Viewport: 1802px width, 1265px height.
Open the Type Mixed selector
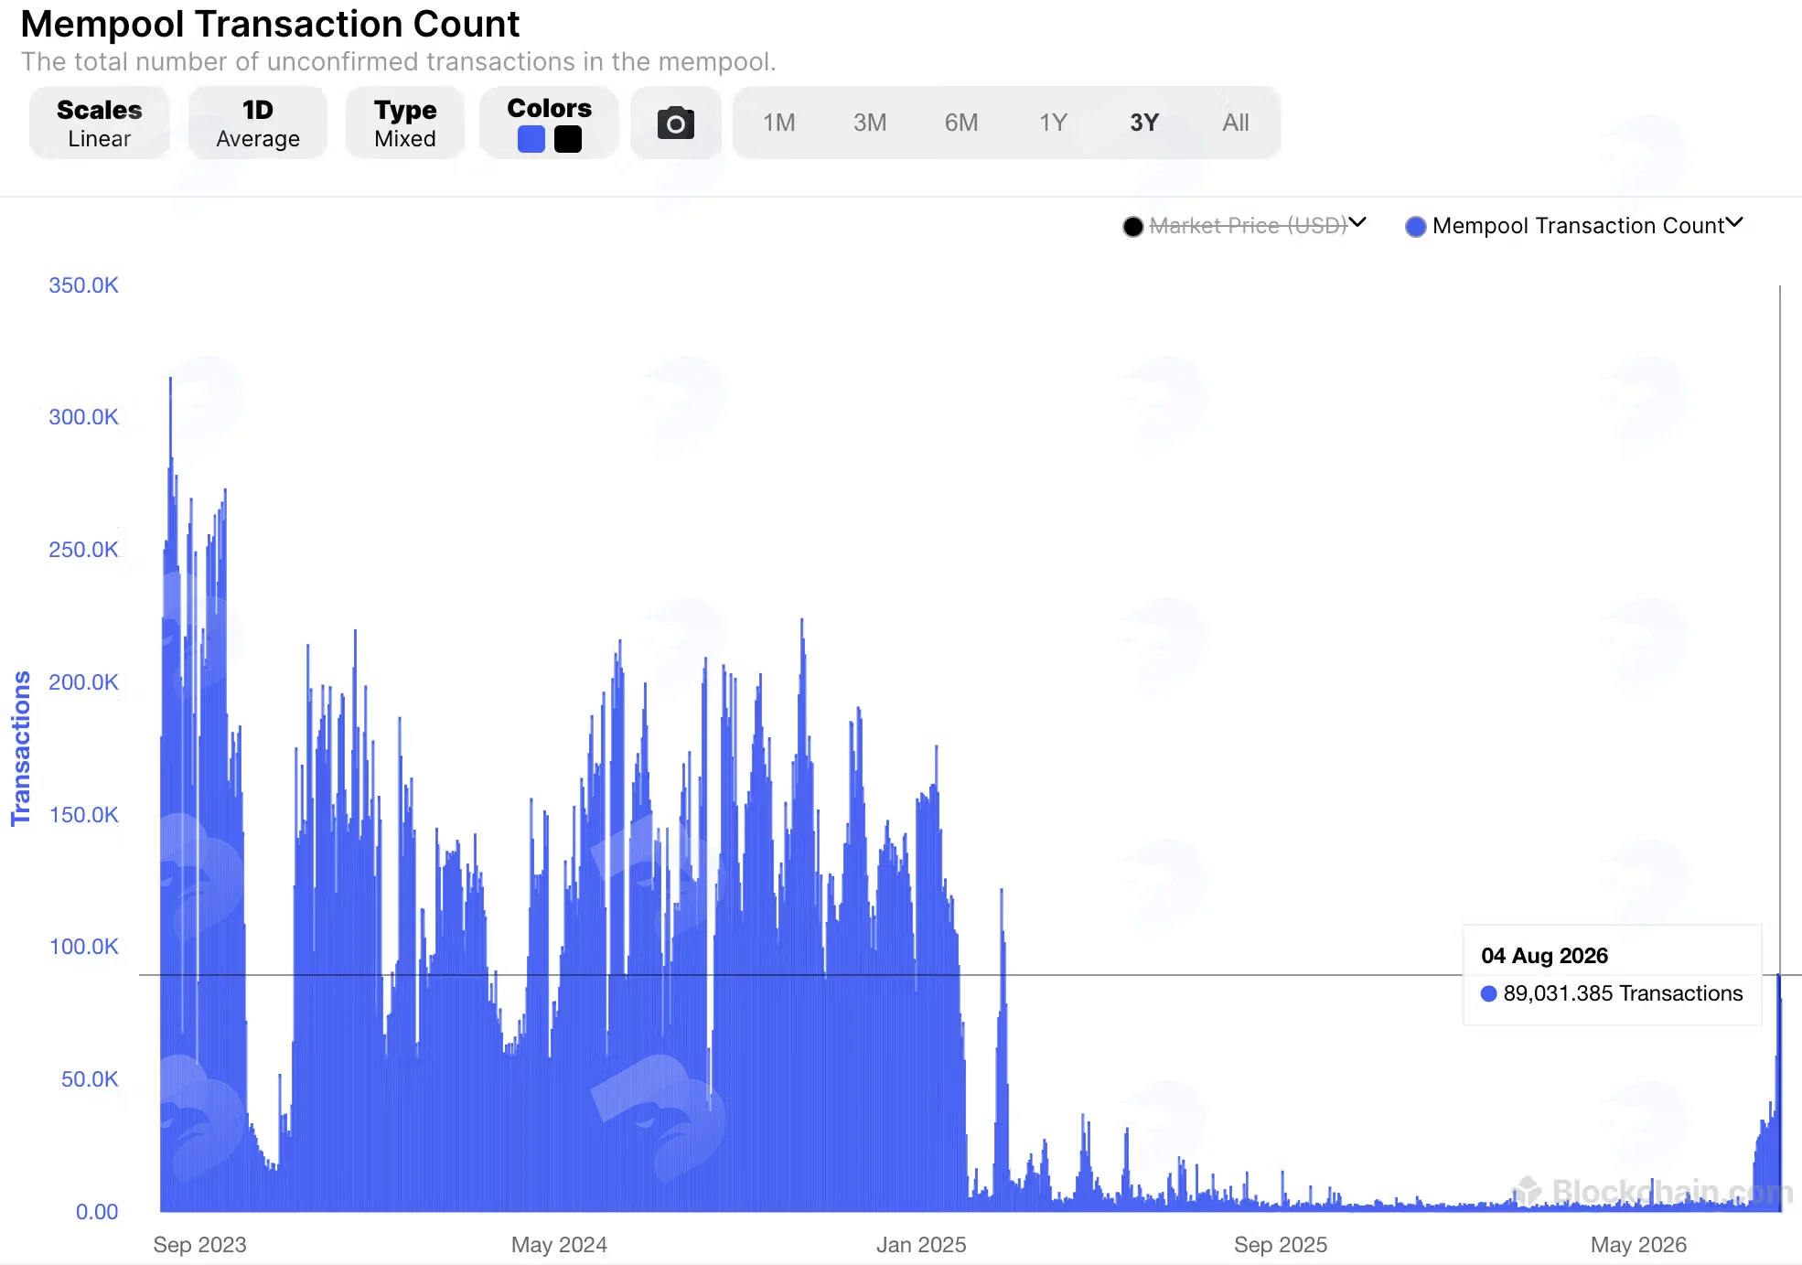click(405, 123)
